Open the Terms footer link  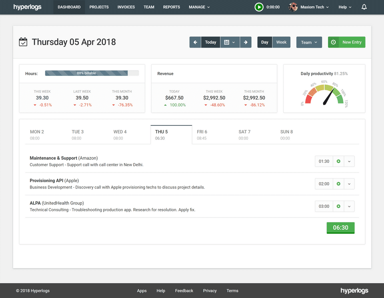(x=232, y=291)
